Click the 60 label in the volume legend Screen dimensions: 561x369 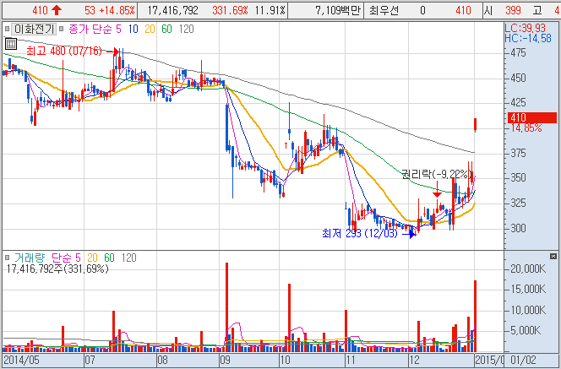[x=109, y=258]
